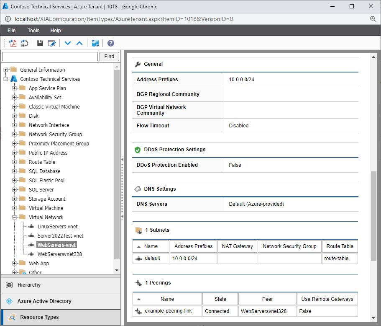Image resolution: width=381 pixels, height=326 pixels.
Task: Open the Tools menu
Action: pyautogui.click(x=33, y=31)
